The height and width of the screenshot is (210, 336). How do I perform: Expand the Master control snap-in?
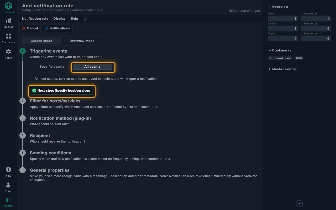coord(283,69)
